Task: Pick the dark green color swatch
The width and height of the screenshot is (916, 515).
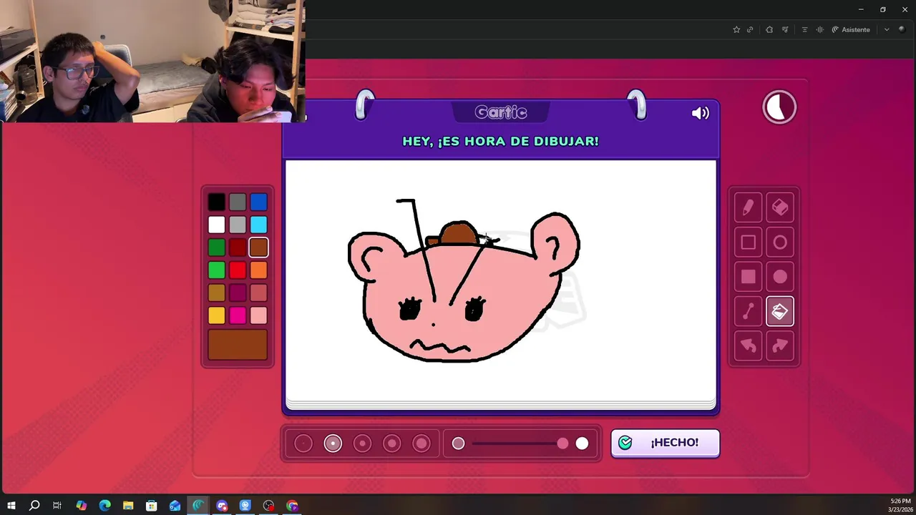Action: pyautogui.click(x=217, y=247)
